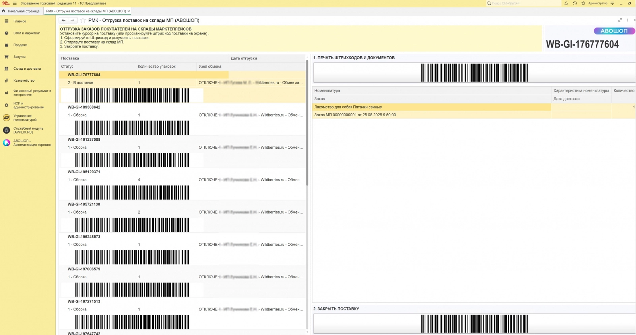Open service and settings dropdown near Администратор
The width and height of the screenshot is (636, 335).
tap(613, 3)
